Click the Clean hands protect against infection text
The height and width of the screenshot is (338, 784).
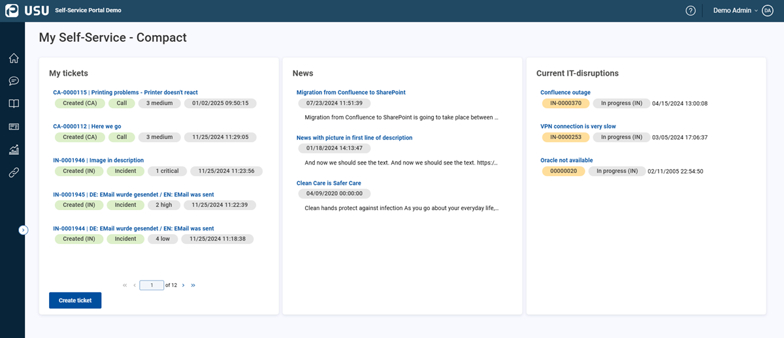(401, 208)
